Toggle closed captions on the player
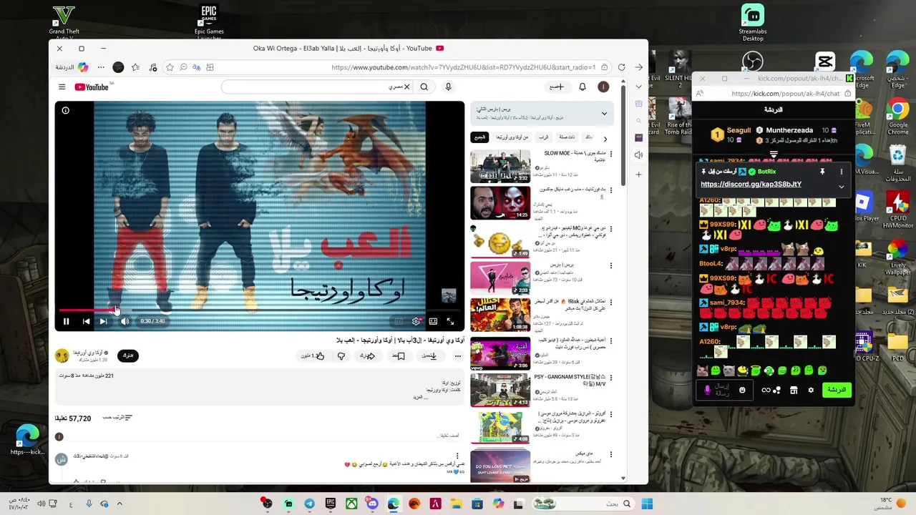 click(x=399, y=321)
